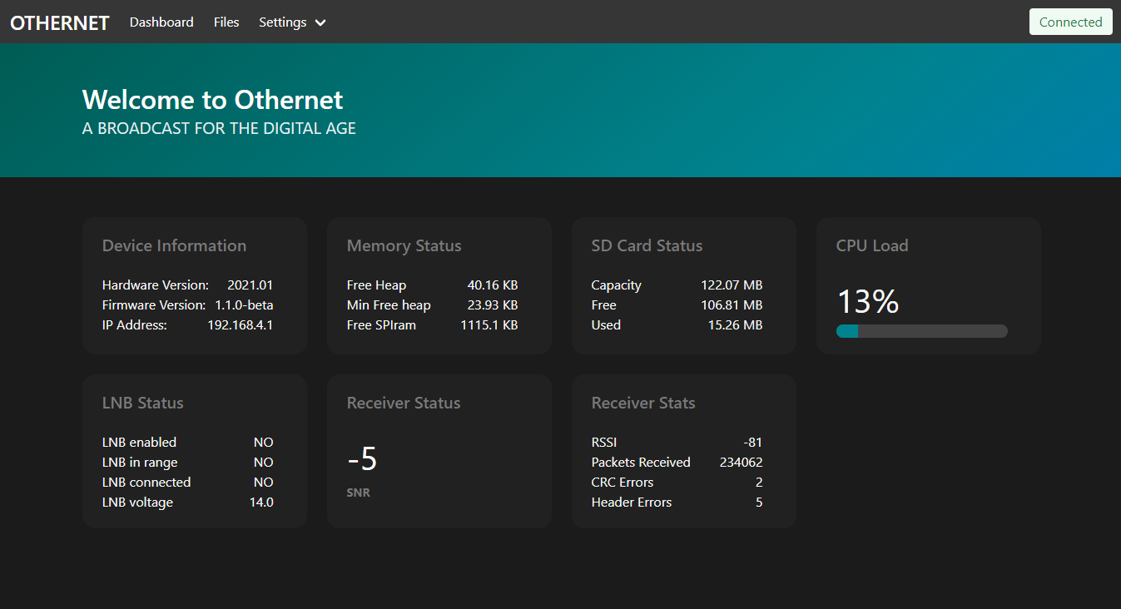Click the Device Information card title
Viewport: 1121px width, 609px height.
click(x=174, y=245)
